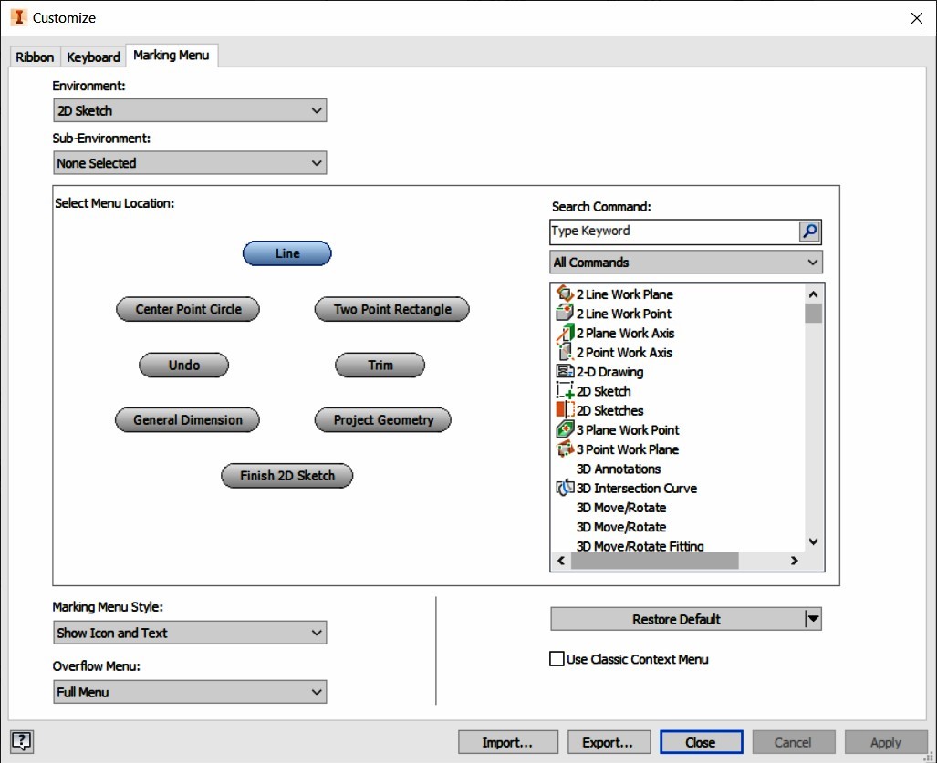The image size is (937, 763).
Task: Select the 2 Line Work Plane command icon
Action: [x=564, y=294]
